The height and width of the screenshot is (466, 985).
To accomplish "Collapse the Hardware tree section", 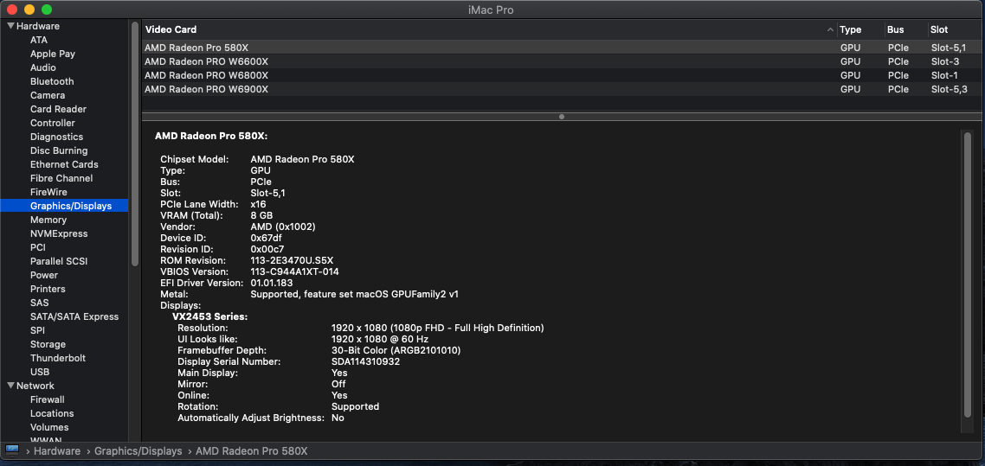I will coord(10,26).
